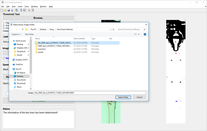Click the Select Folder button
Screen dimensions: 207x131
tap(123, 97)
